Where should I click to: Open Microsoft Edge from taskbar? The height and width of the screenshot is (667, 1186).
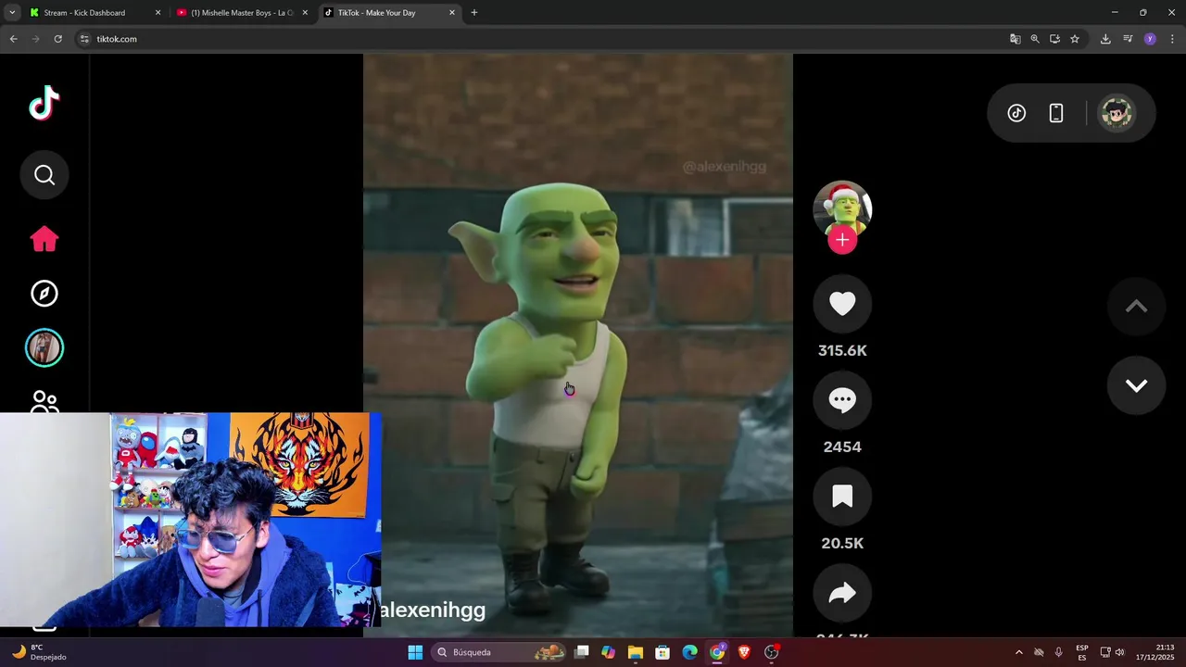(690, 652)
